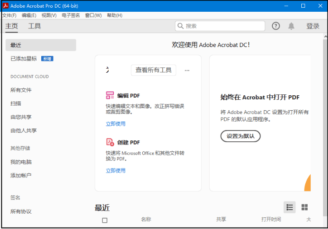Click the Edit PDF tool icon
Screen dimensions: 328x229
[110, 95]
